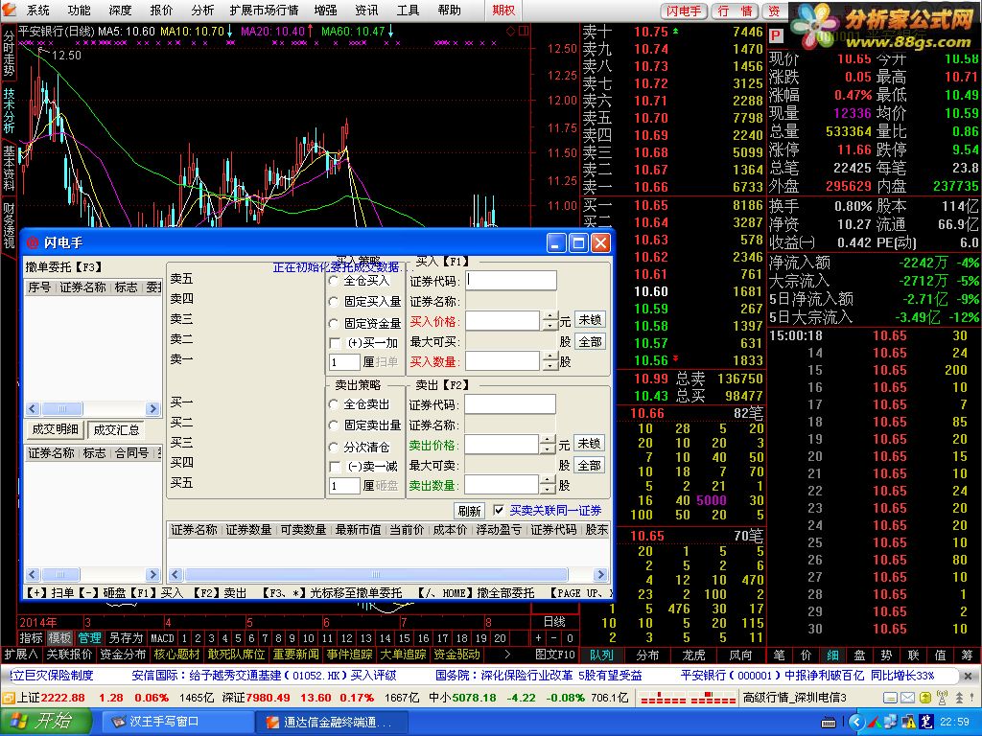Open the 扩展市场行情 menu

pos(264,11)
